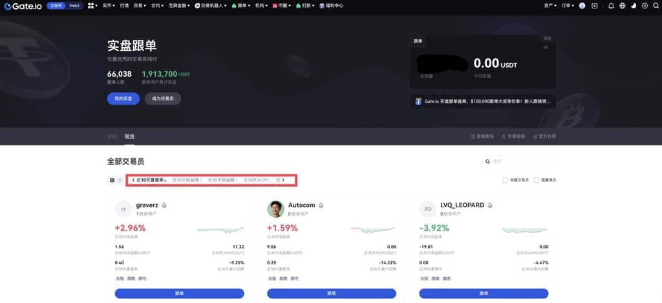The height and width of the screenshot is (303, 662).
Task: Click the user avatar icon in header
Action: pyautogui.click(x=582, y=6)
